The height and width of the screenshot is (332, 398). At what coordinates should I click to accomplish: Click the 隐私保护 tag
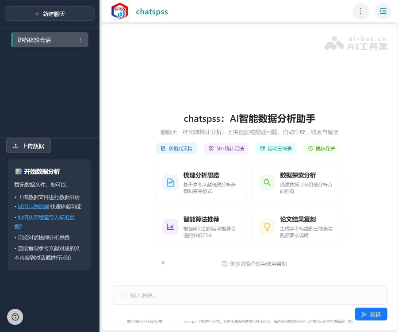point(321,148)
